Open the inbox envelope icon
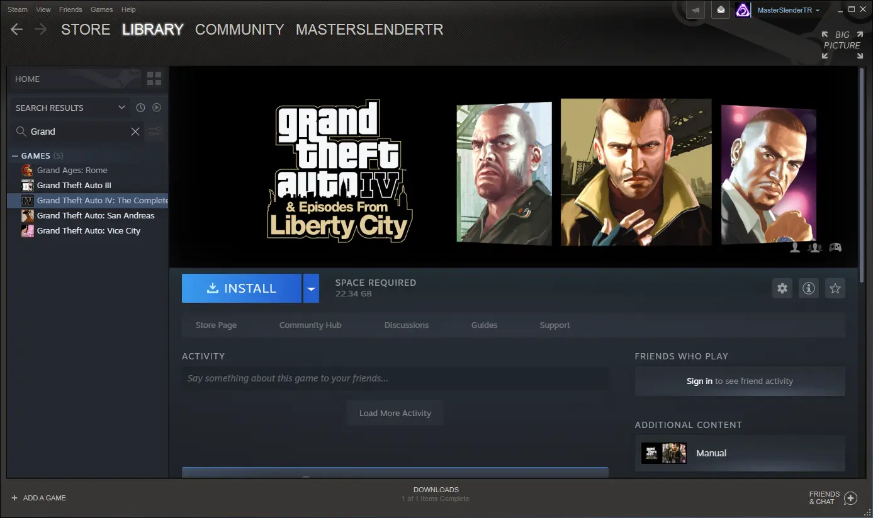The image size is (873, 518). point(721,10)
